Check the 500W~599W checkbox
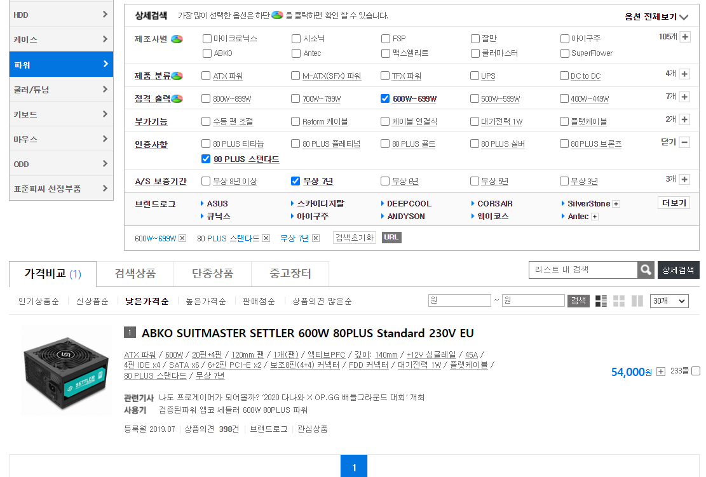Screen dimensions: 706x477 [475, 98]
